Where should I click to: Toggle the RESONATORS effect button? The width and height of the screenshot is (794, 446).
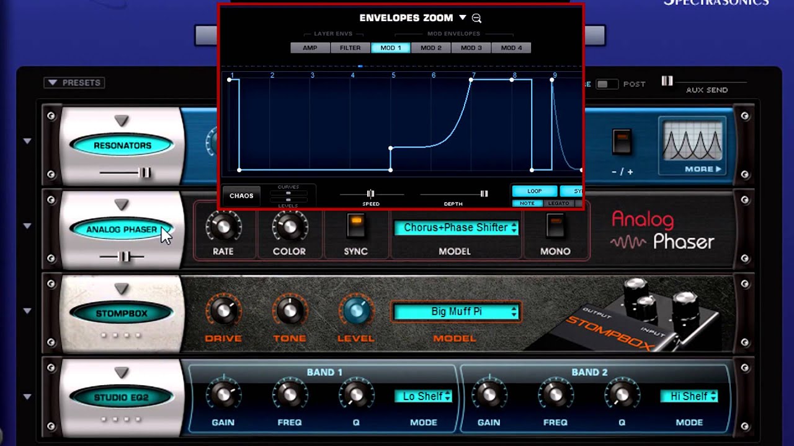click(122, 146)
